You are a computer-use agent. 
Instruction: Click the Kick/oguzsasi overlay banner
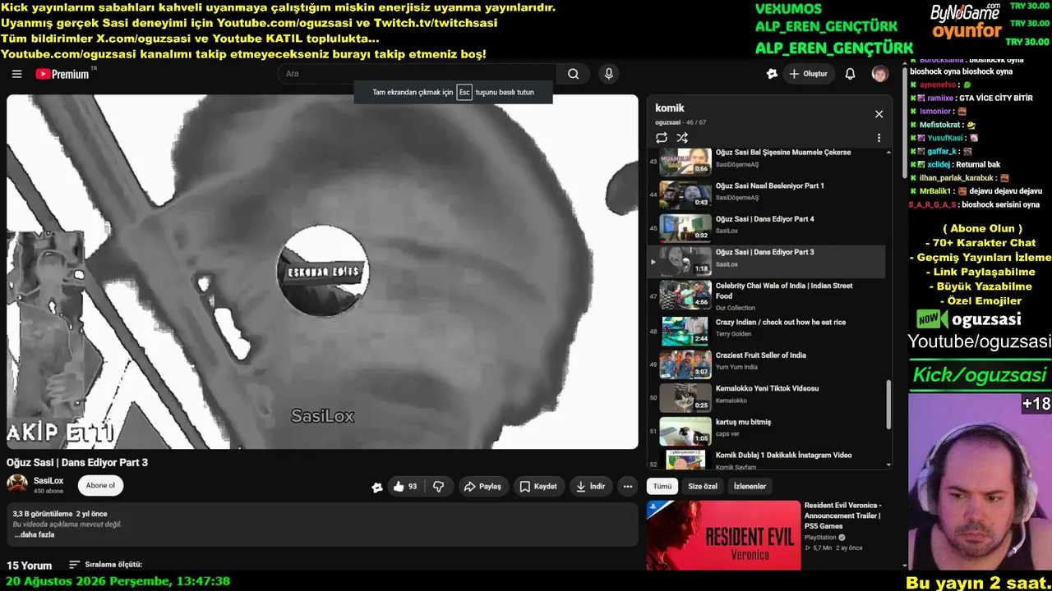980,375
